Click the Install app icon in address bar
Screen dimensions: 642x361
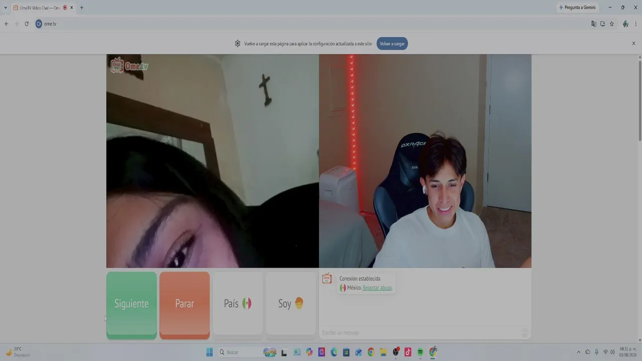(603, 24)
